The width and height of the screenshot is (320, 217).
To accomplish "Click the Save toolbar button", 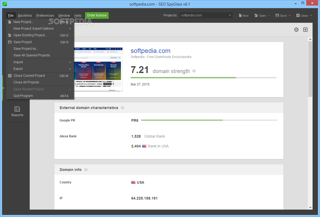I will click(x=281, y=15).
